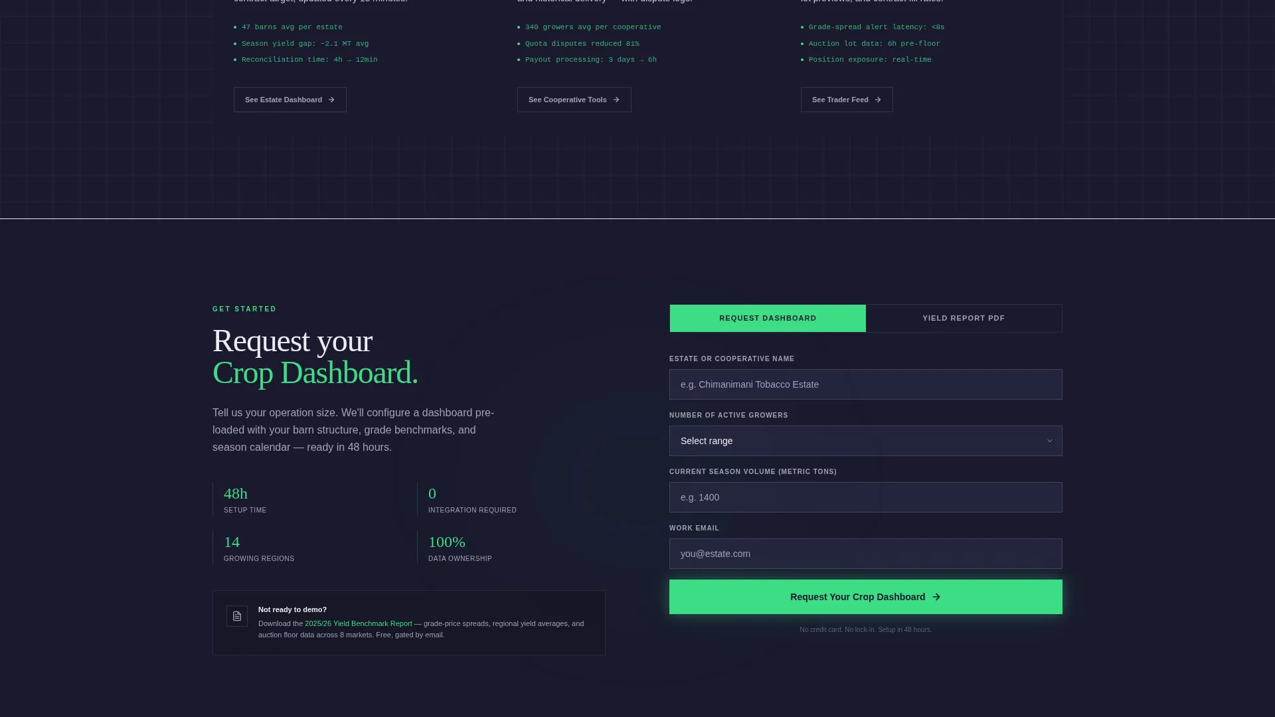Click the document icon beside Not ready to demo
Image resolution: width=1275 pixels, height=717 pixels.
[x=237, y=616]
